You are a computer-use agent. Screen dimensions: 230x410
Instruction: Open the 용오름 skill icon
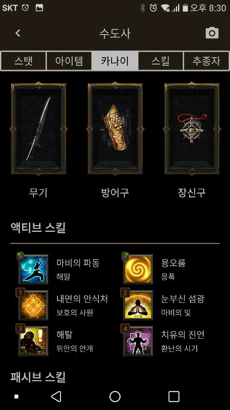138,269
